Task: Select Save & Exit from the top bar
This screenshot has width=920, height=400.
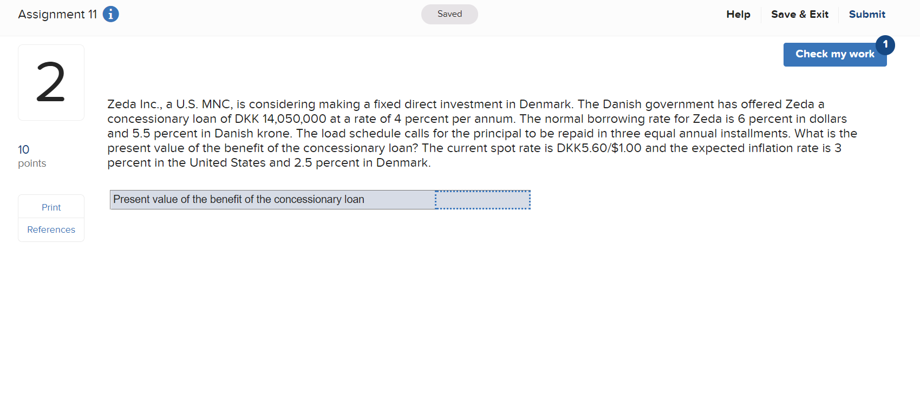Action: click(x=800, y=14)
